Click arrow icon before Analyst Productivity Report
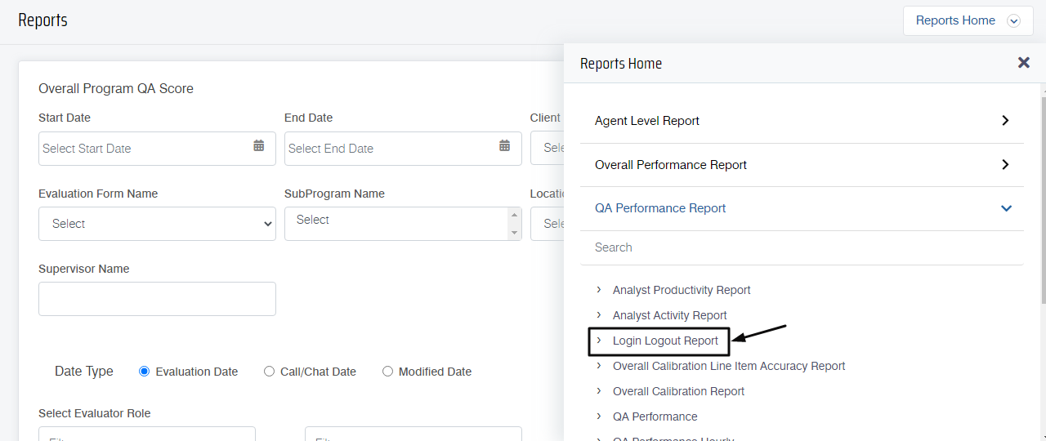Viewport: 1046px width, 441px height. pos(599,290)
